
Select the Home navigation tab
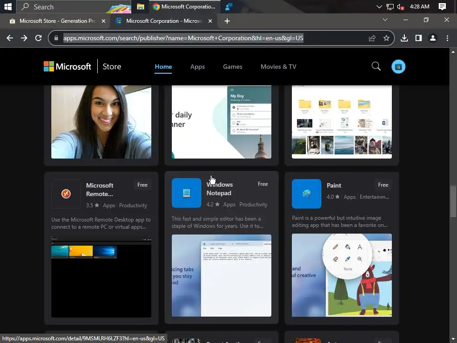163,67
